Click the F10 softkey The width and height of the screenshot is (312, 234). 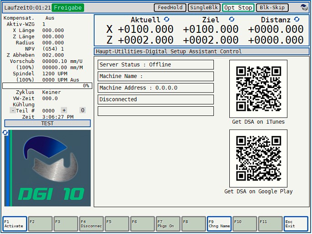tap(244, 224)
